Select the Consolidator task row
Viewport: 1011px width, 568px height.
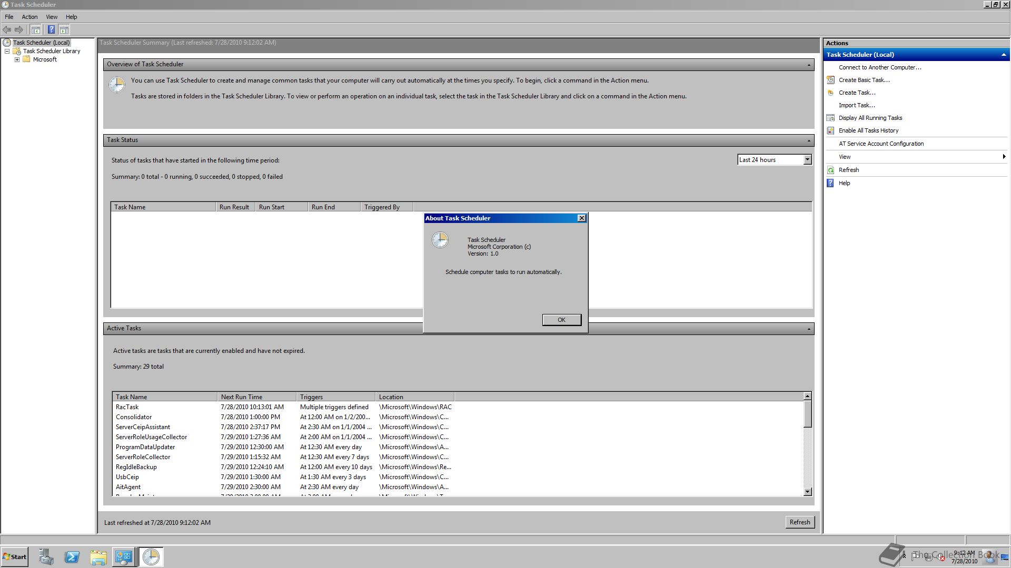click(284, 417)
